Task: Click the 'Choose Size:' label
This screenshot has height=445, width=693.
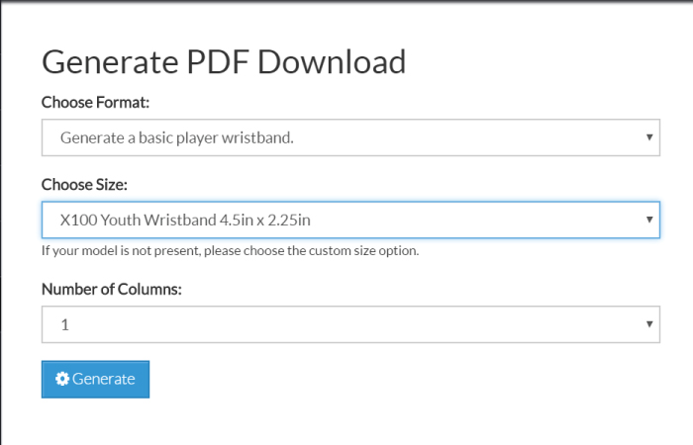Action: coord(84,184)
